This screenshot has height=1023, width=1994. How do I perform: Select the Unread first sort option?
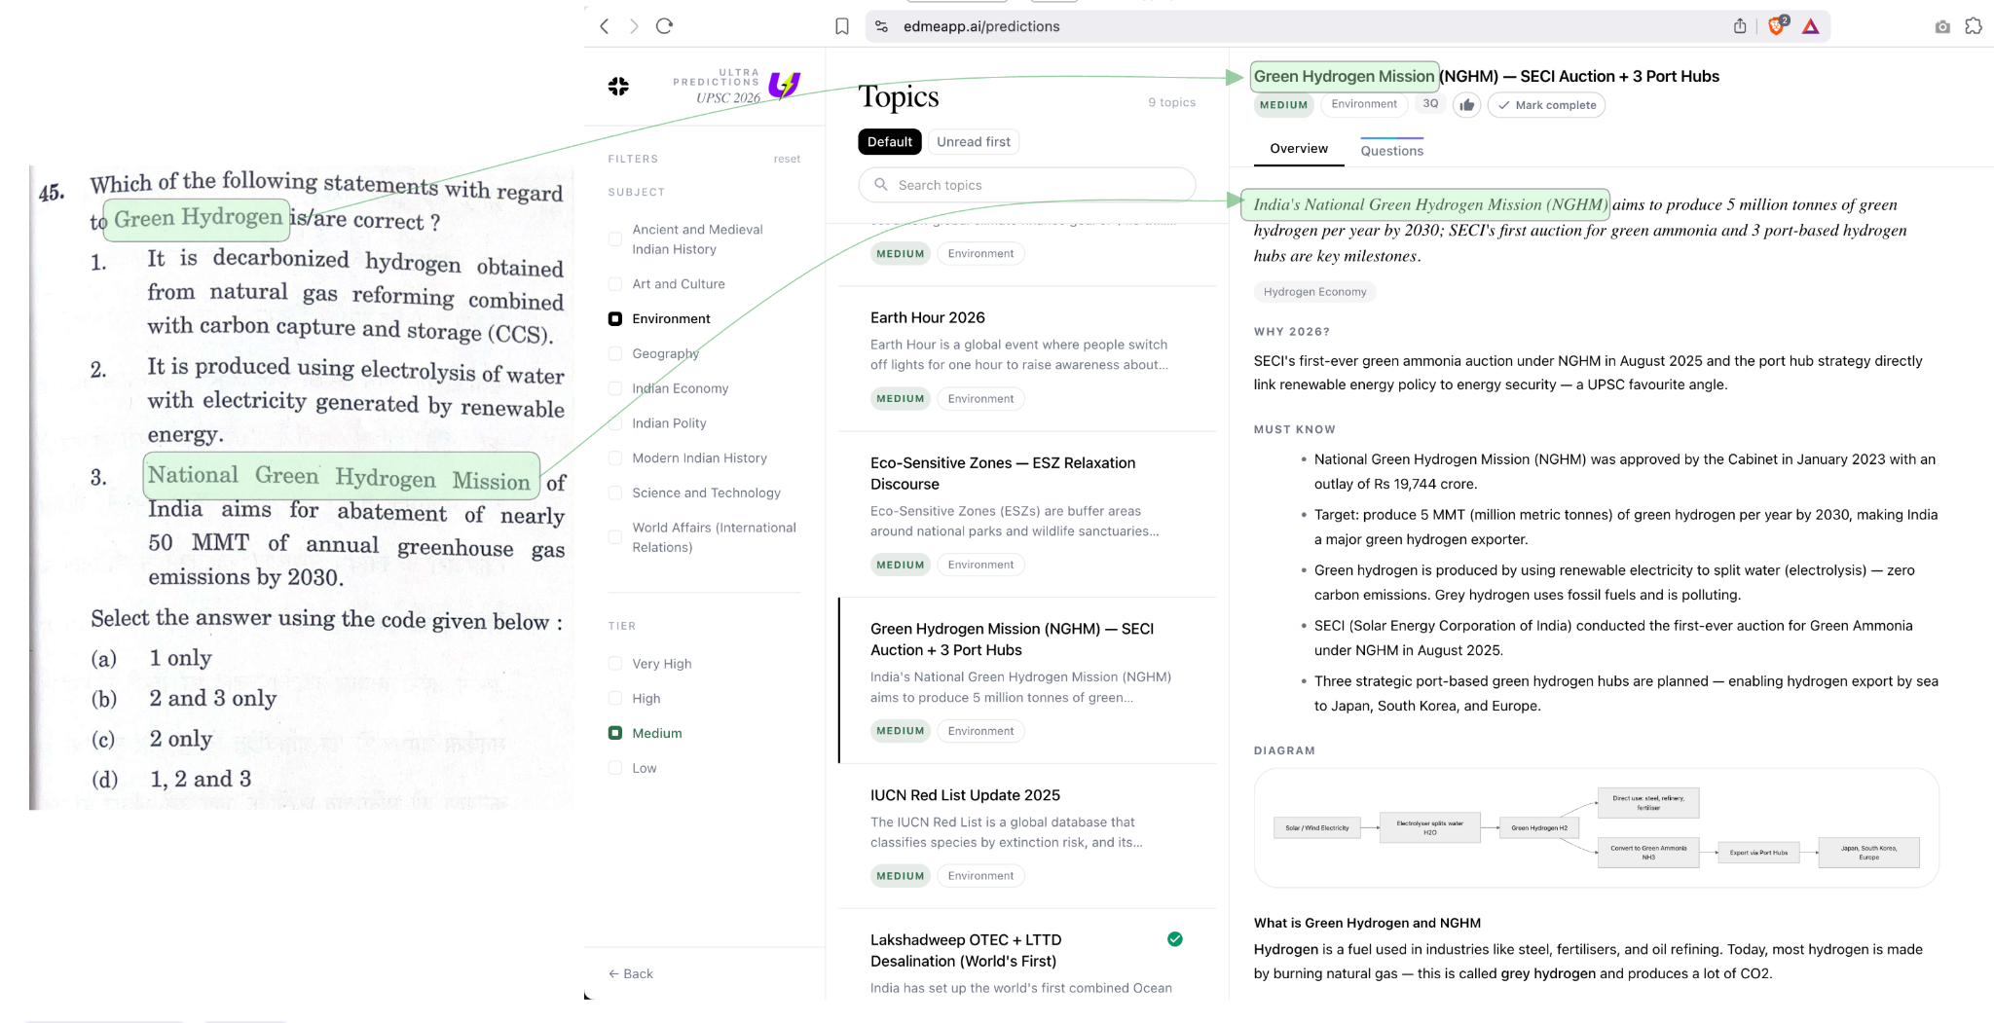click(974, 142)
